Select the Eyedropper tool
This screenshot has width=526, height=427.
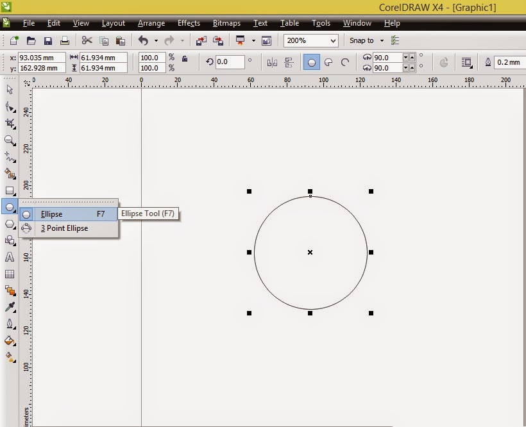coord(10,307)
